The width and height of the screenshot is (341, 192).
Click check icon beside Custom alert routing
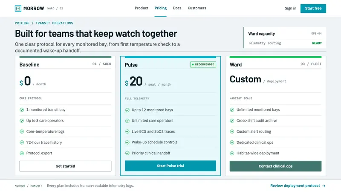[x=232, y=131]
